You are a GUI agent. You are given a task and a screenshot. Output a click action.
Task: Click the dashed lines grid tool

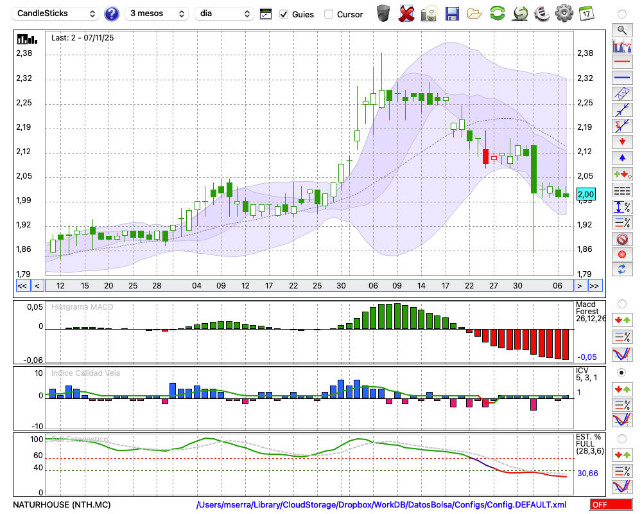[x=622, y=191]
